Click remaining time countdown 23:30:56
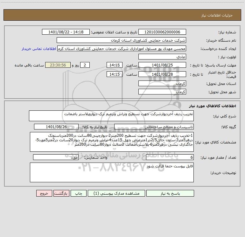 tap(58, 65)
